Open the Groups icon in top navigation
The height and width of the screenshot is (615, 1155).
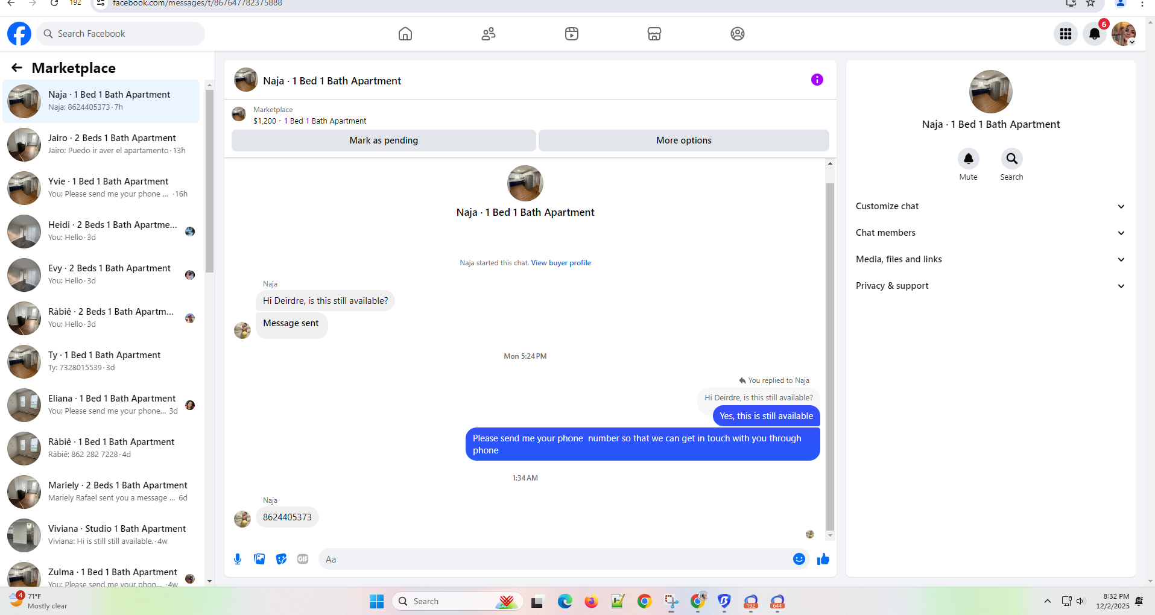pos(738,34)
